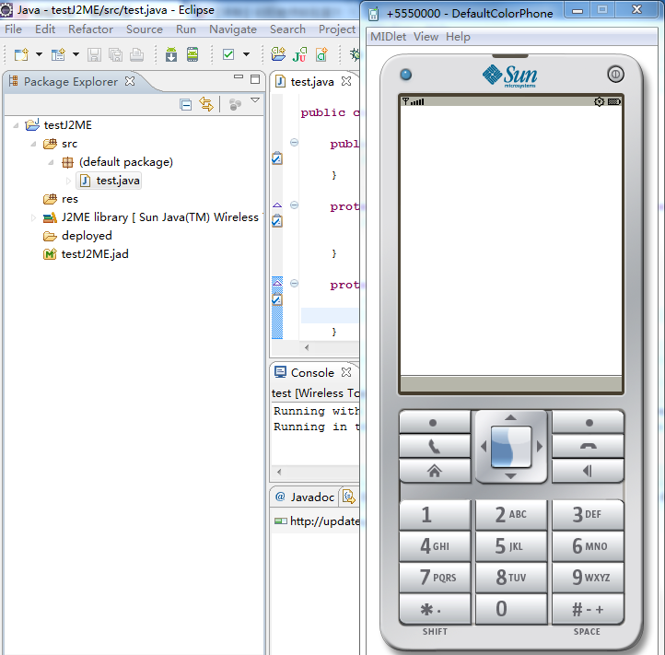
Task: Click Collapse All in Package Explorer
Action: coord(186,105)
